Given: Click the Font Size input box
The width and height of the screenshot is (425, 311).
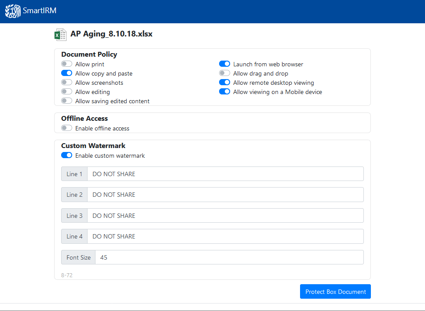Looking at the screenshot, I should click(229, 257).
